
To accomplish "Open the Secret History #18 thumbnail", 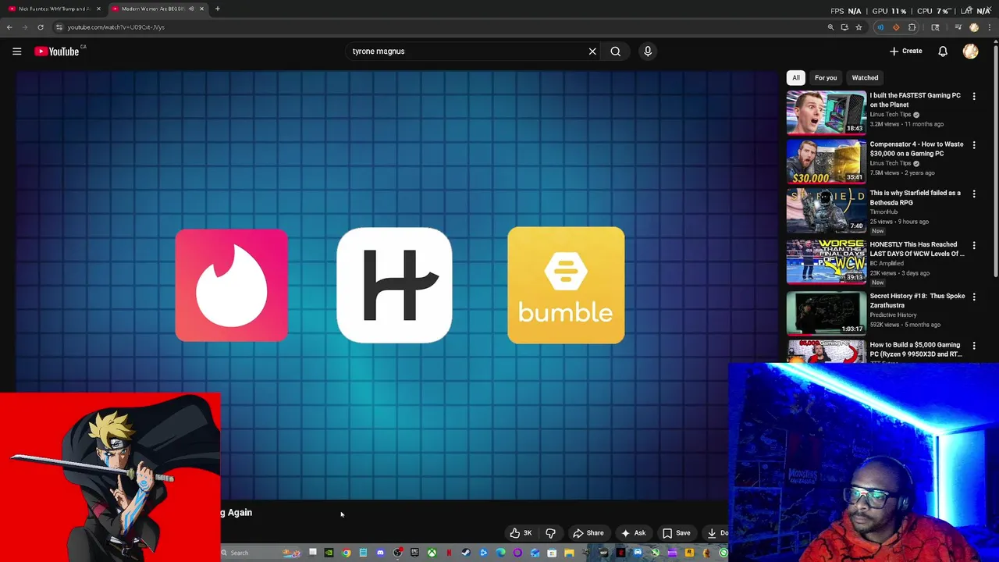I will pos(826,313).
